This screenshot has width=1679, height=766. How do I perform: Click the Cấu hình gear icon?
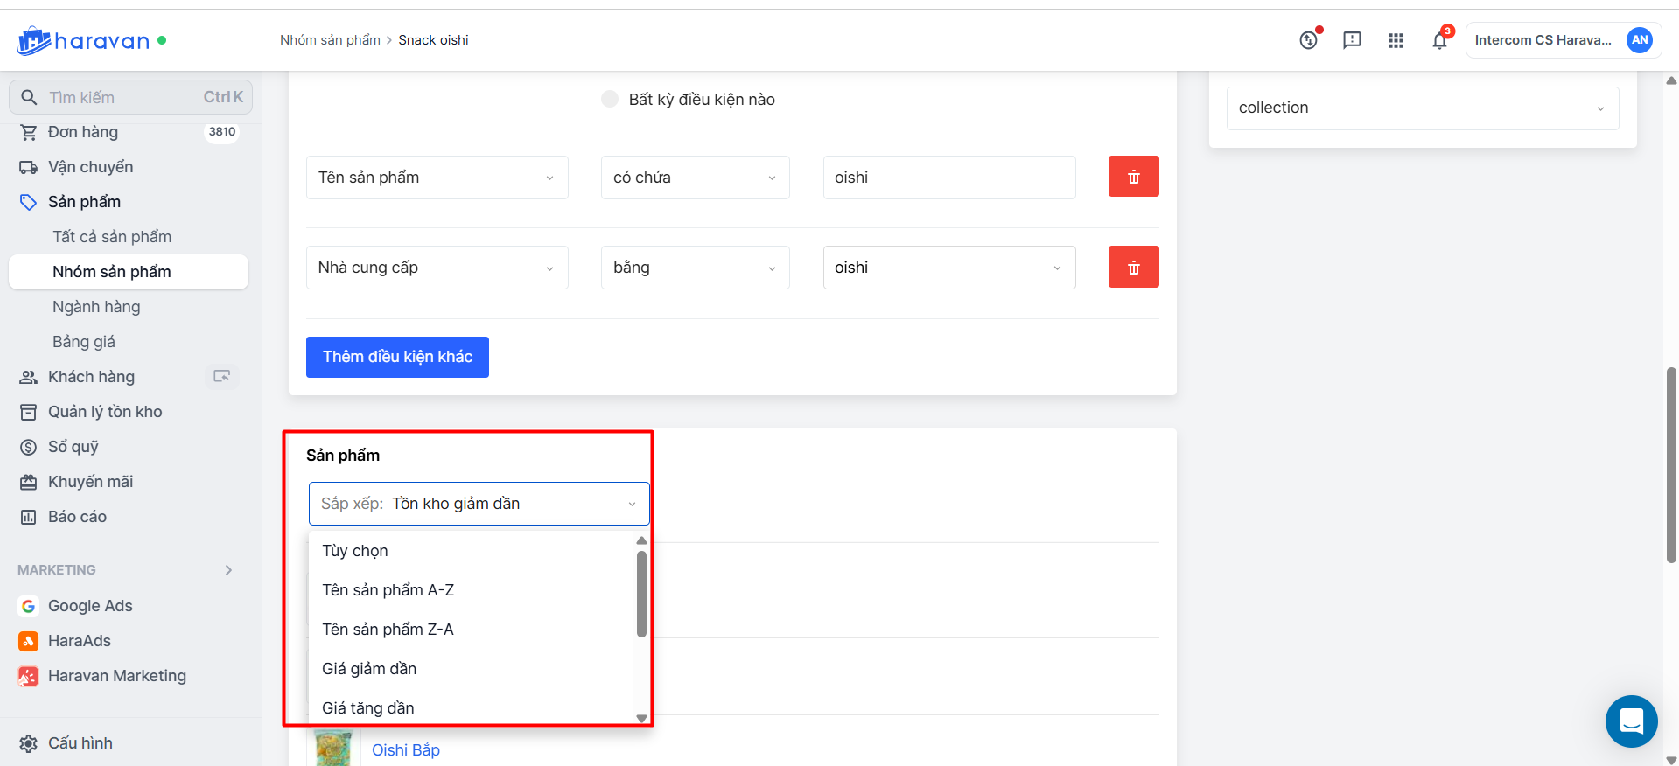(29, 743)
